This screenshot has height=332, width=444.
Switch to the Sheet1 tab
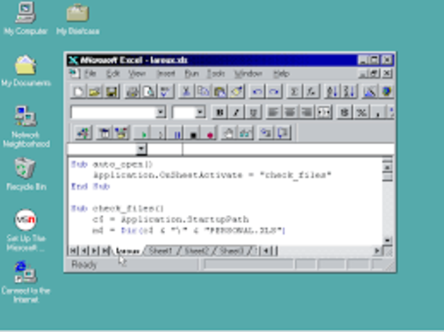click(x=160, y=251)
